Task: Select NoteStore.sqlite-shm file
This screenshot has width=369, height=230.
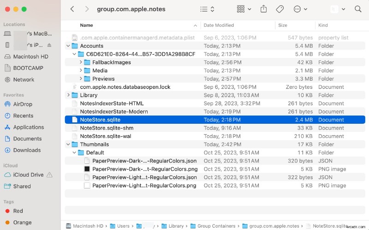Action: (x=215, y=128)
